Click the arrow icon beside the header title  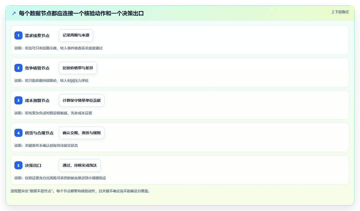click(14, 14)
